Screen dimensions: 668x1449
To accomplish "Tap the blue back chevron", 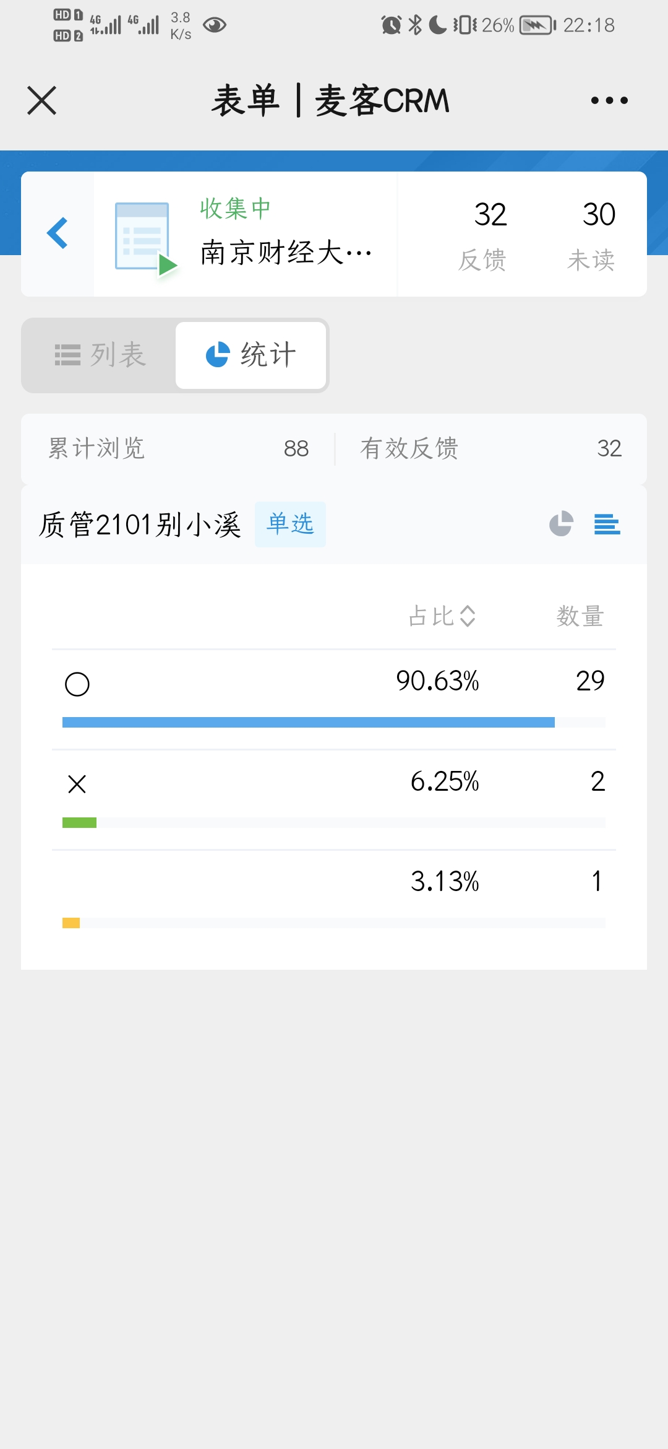I will coord(58,233).
